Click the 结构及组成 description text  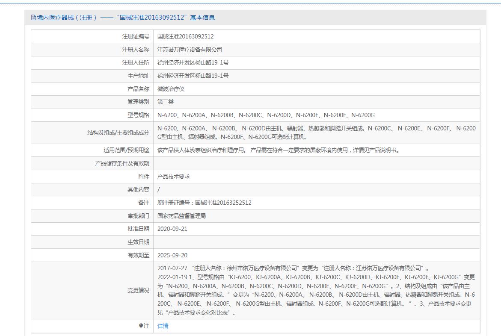(x=316, y=133)
